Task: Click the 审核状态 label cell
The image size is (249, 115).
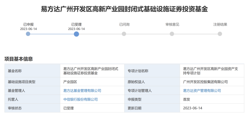Action: pos(32,108)
